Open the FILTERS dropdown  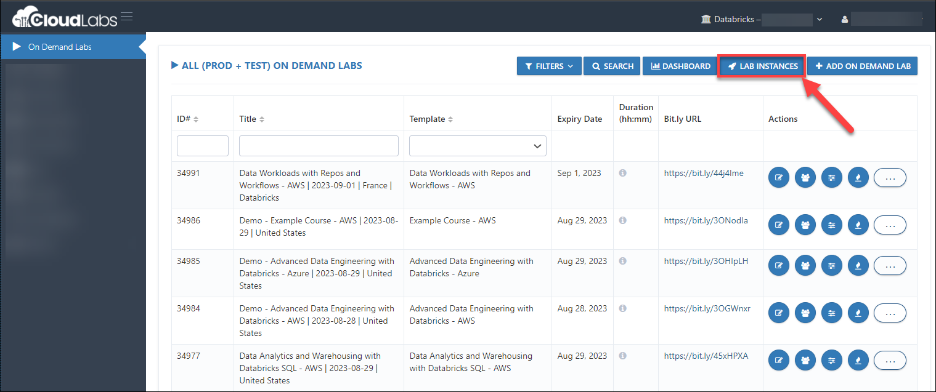(549, 66)
